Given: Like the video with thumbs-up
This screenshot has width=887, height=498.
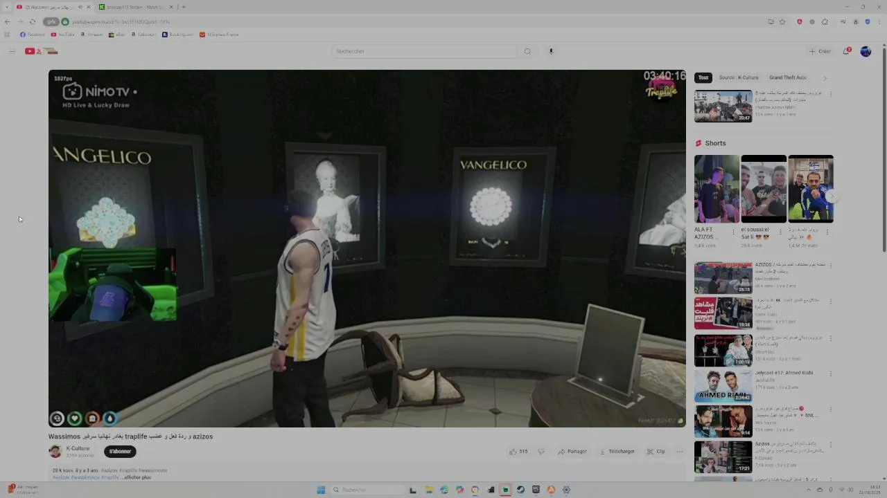Looking at the screenshot, I should 518,452.
